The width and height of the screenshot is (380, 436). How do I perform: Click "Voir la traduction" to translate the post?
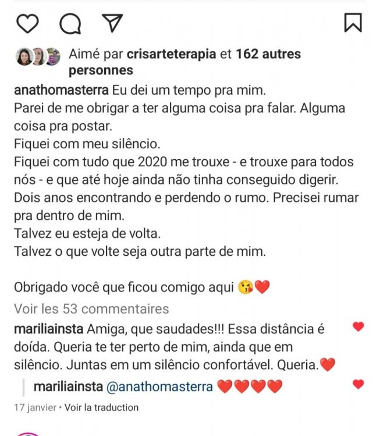point(102,408)
